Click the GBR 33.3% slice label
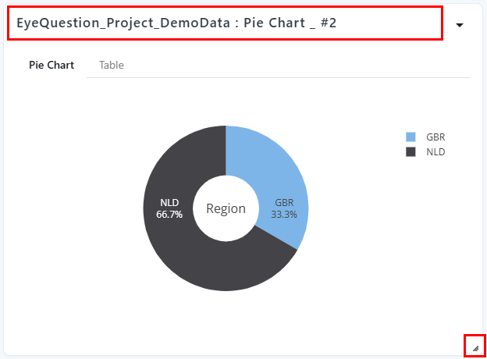The width and height of the screenshot is (487, 359). click(284, 208)
